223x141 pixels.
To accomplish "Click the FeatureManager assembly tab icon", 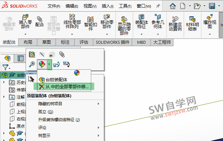I will pyautogui.click(x=7, y=58).
